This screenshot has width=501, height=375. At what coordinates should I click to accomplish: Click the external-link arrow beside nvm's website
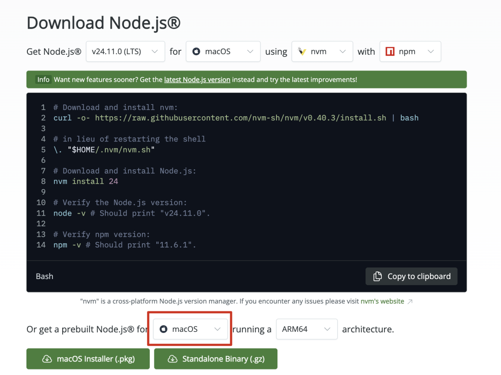click(410, 301)
